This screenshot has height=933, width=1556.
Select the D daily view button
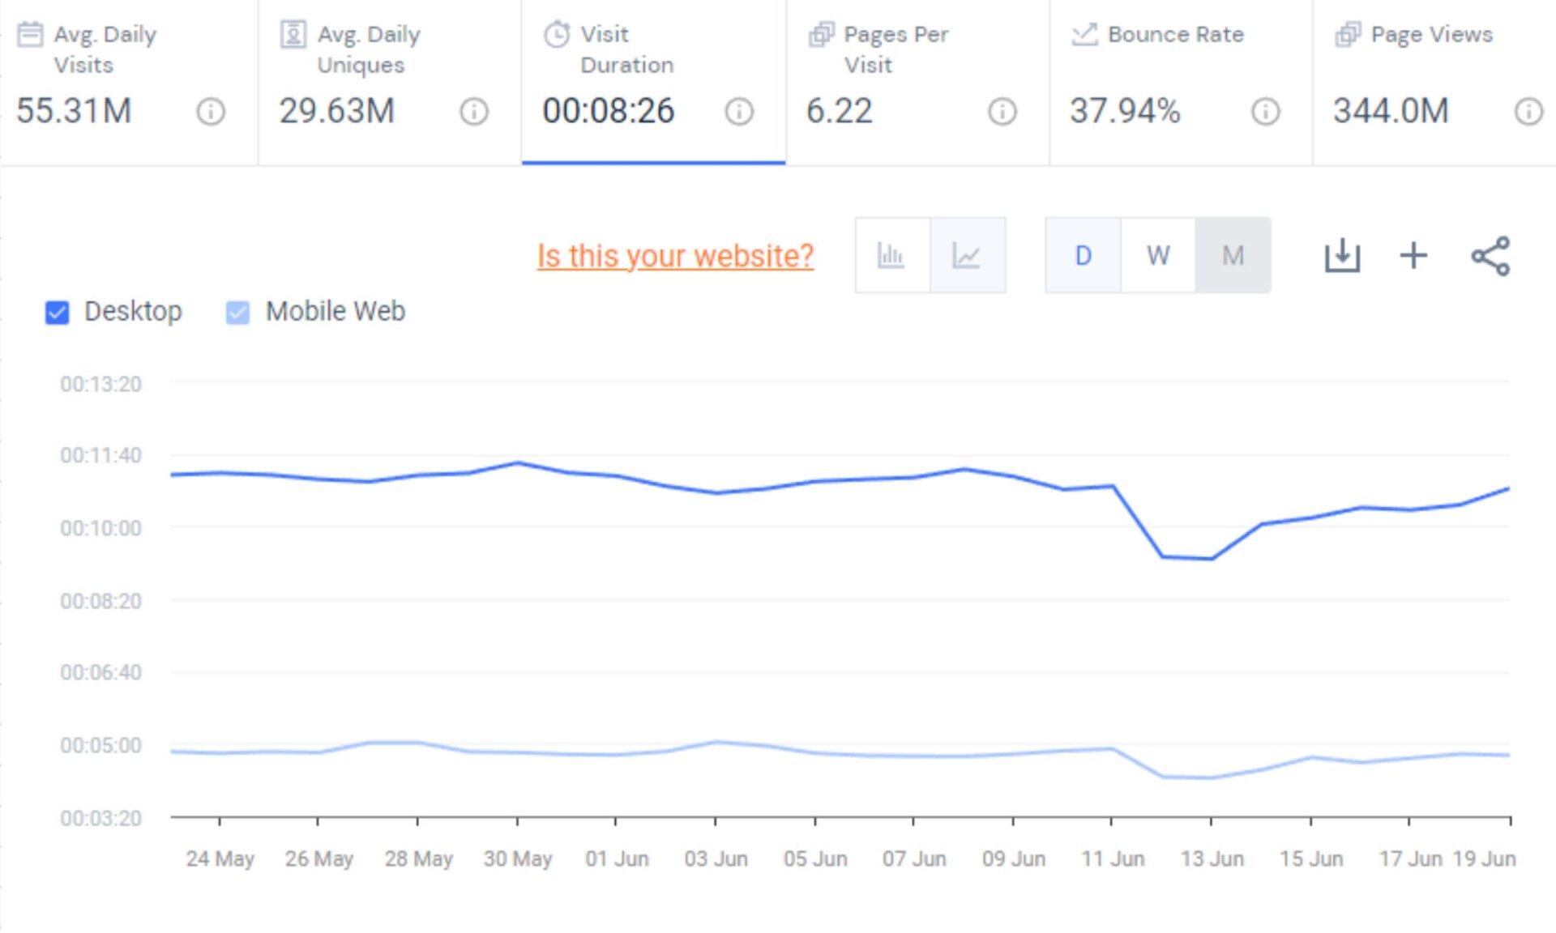click(1083, 255)
